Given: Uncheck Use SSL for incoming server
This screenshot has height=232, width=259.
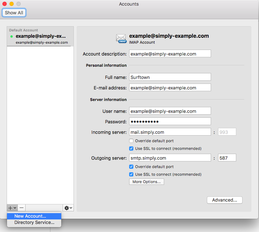Looking at the screenshot, I should (x=131, y=148).
